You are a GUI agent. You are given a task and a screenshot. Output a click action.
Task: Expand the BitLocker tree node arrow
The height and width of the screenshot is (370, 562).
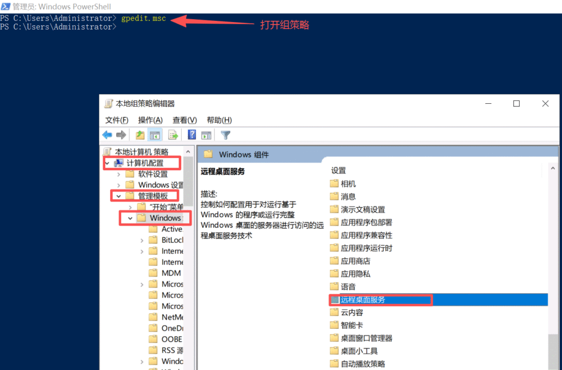click(142, 240)
